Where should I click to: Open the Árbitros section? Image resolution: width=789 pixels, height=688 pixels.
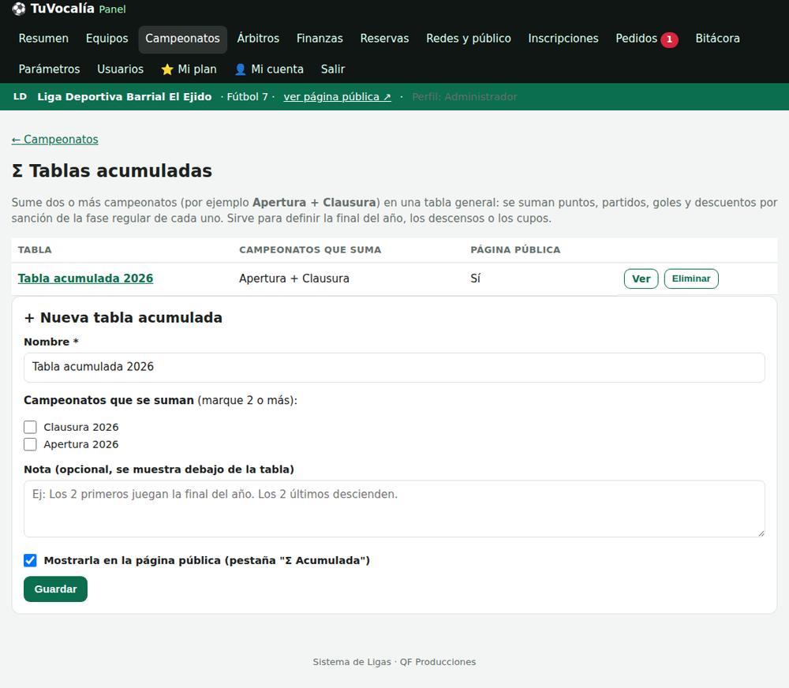258,39
